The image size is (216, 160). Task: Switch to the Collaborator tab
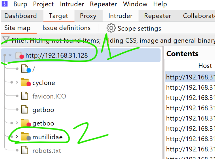coord(199,16)
